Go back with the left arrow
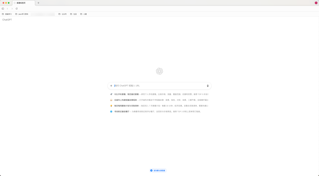 7,9
